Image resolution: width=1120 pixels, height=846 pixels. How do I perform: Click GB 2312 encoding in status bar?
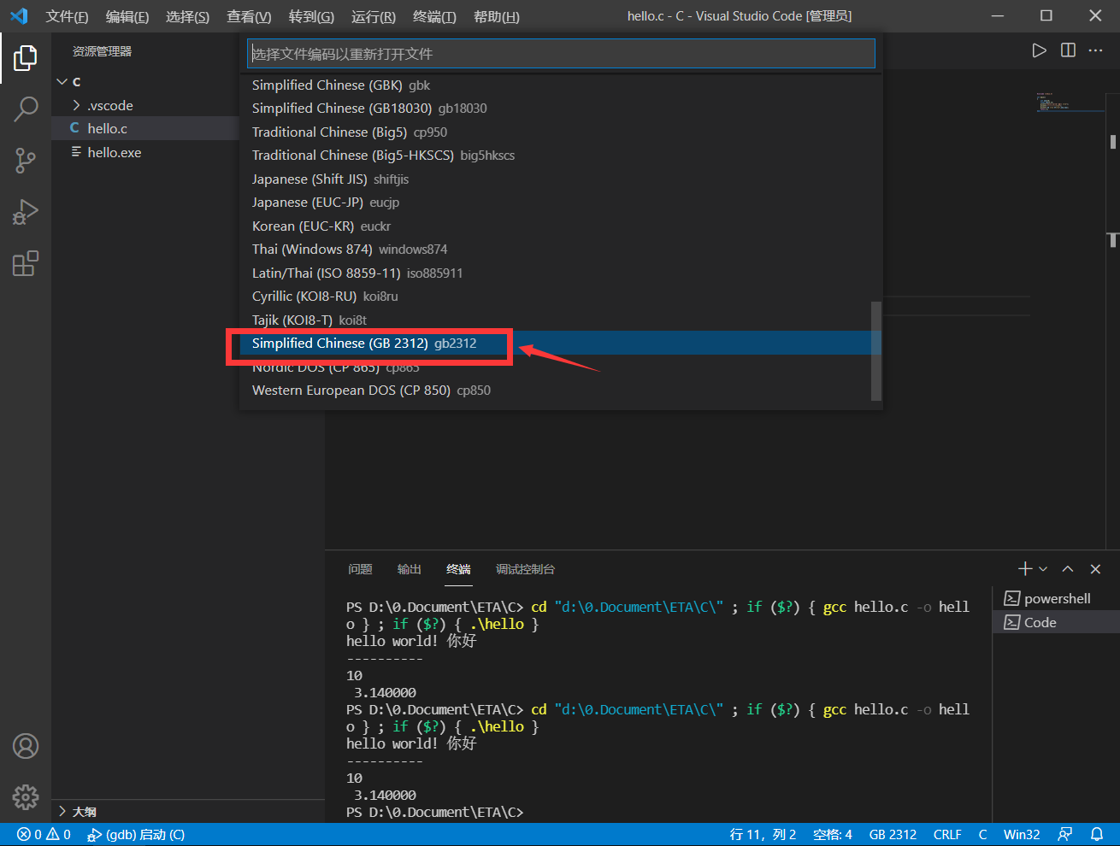tap(893, 835)
